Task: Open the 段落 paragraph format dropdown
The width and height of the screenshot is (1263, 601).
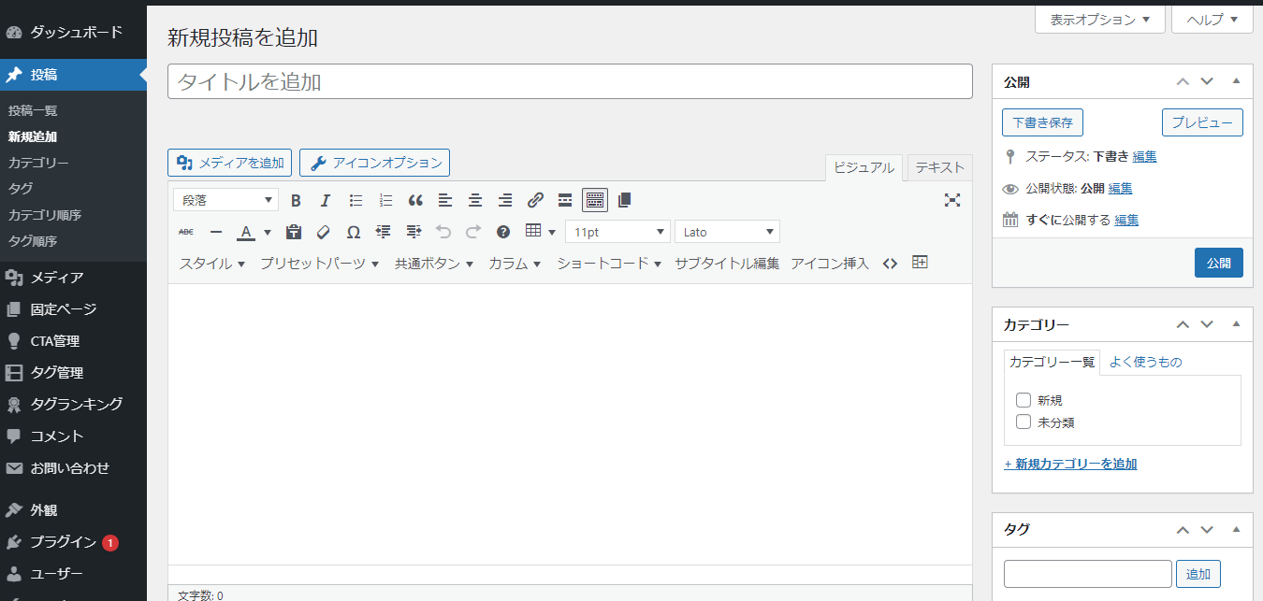Action: (225, 199)
